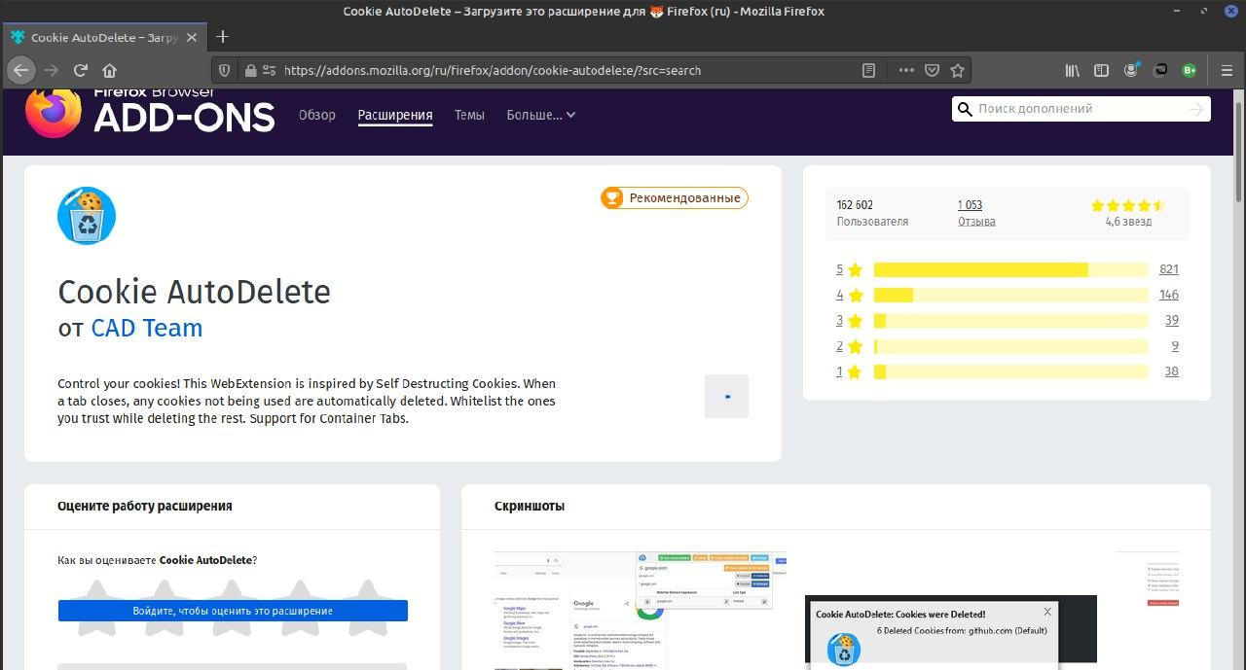Open the tracking protection shield icon

coord(225,70)
